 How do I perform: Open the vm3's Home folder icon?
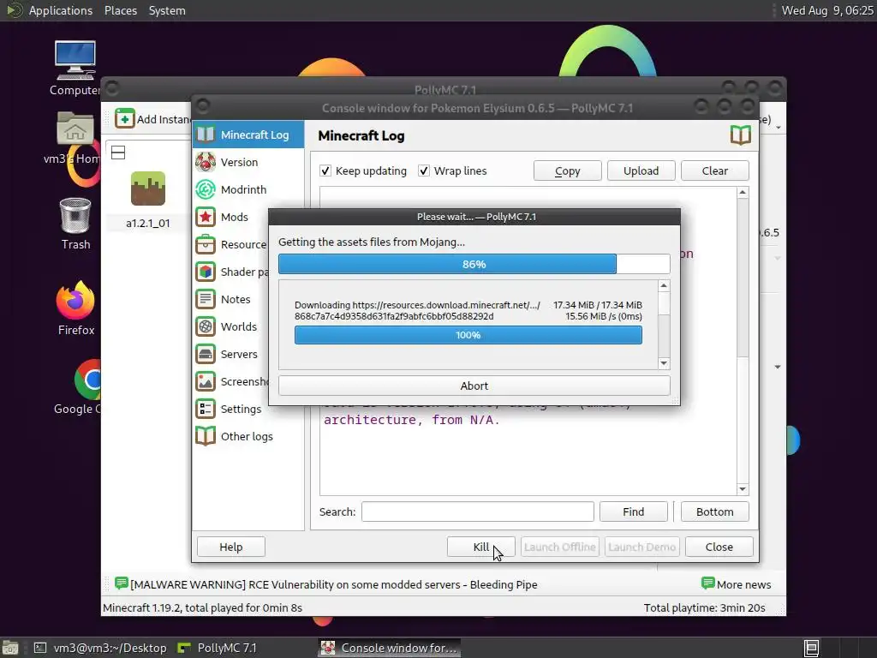tap(75, 129)
